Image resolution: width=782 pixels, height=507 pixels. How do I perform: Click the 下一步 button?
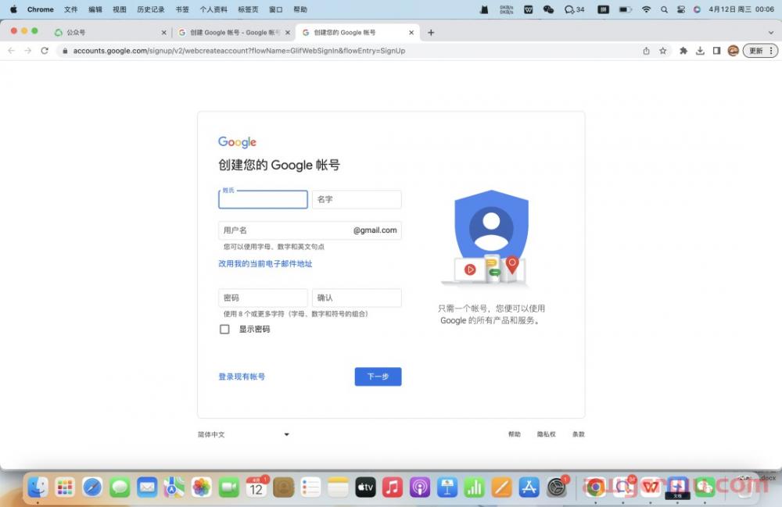click(378, 377)
